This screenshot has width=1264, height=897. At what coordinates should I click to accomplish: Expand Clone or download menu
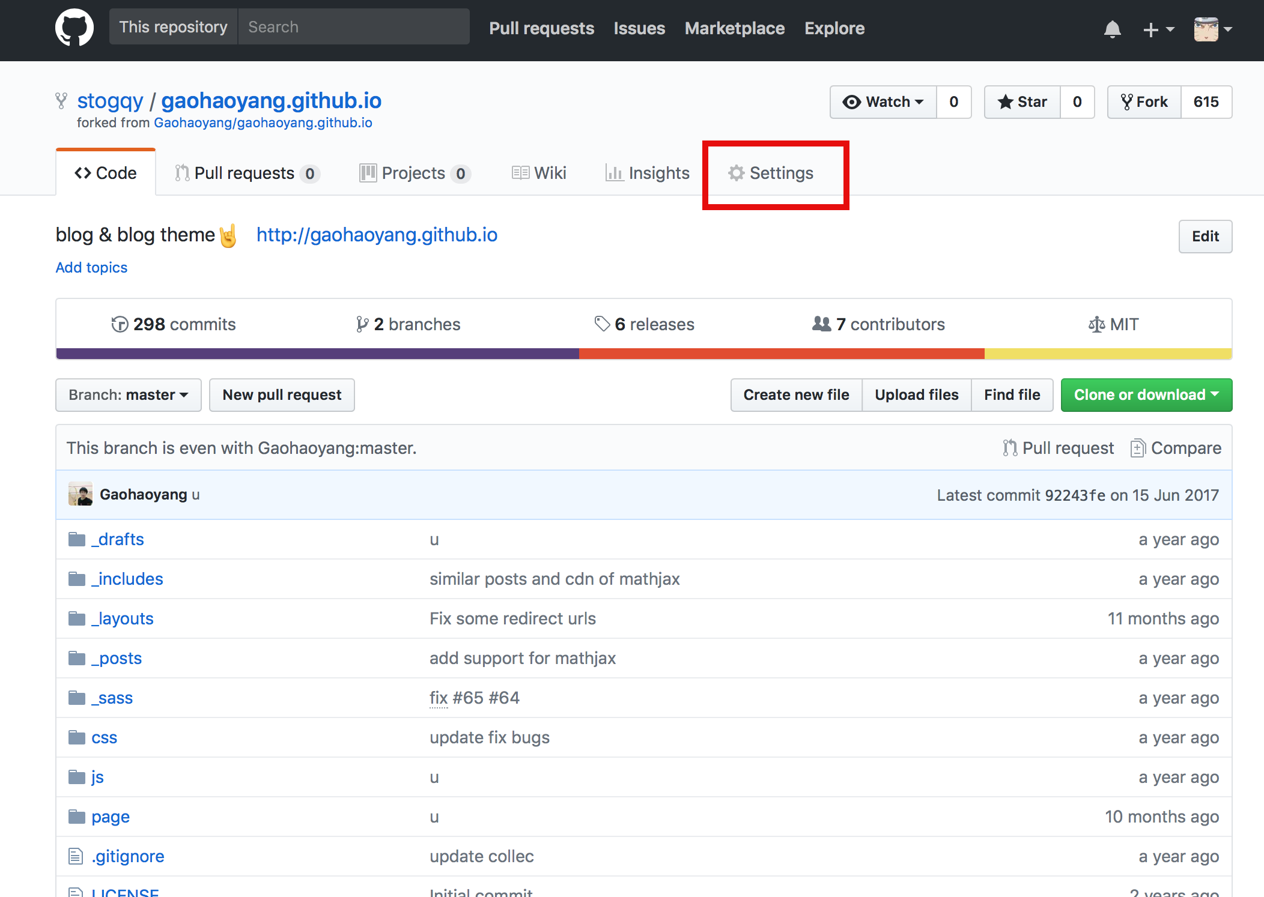(1146, 395)
